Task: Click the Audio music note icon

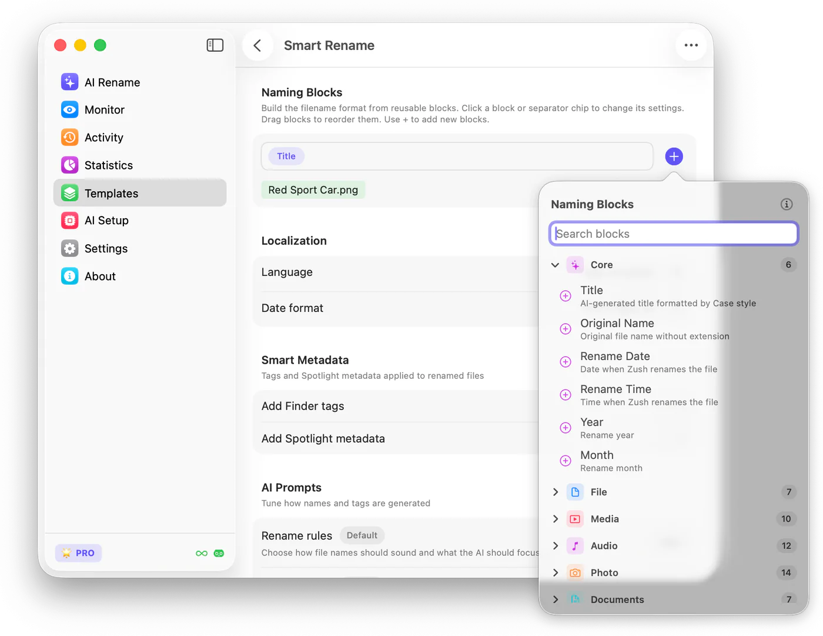Action: point(575,546)
